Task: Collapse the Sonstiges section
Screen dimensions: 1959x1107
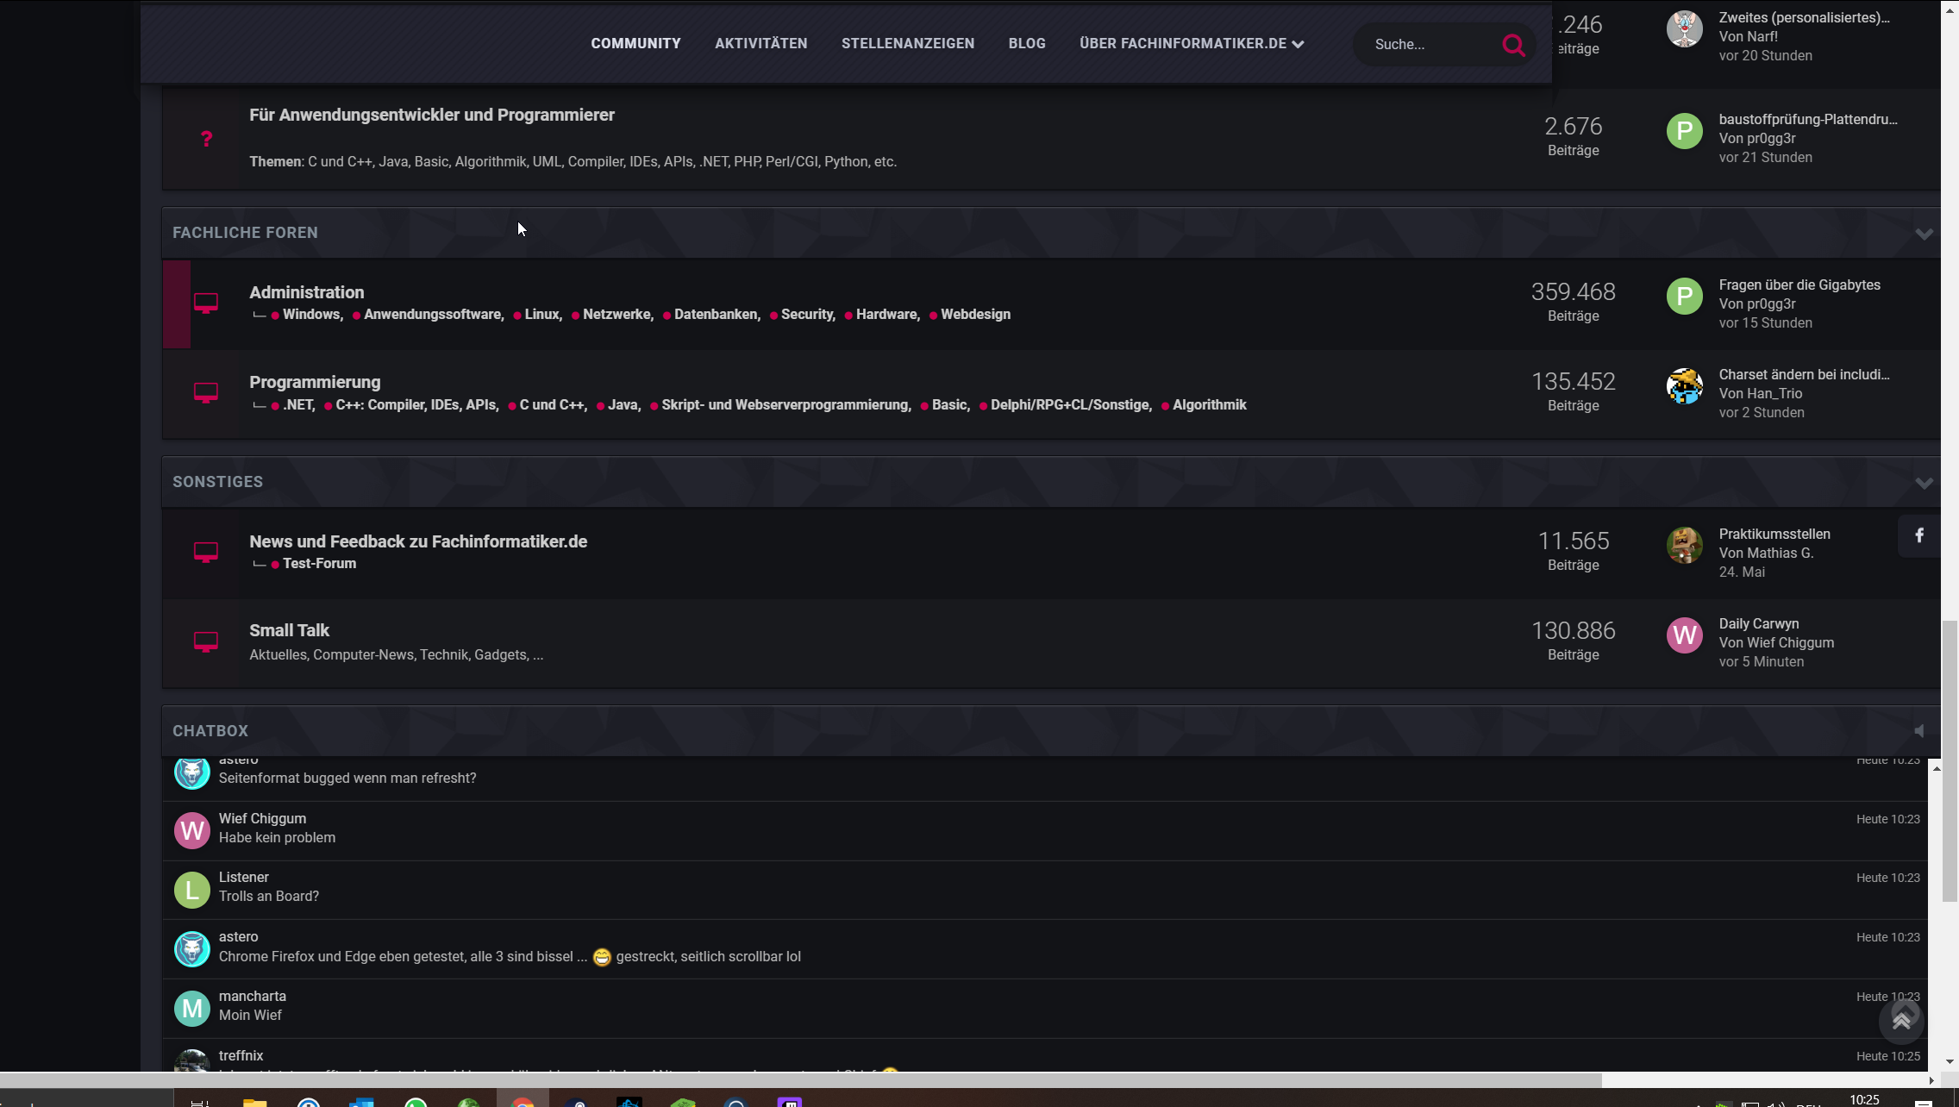Action: pos(1924,483)
